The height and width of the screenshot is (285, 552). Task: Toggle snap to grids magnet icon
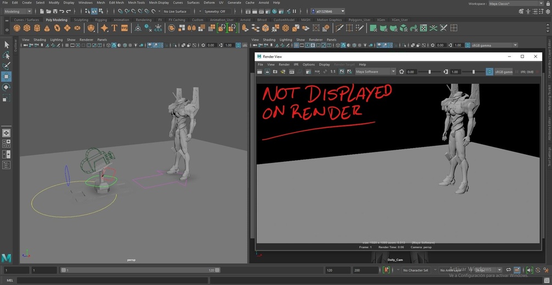pyautogui.click(x=121, y=12)
